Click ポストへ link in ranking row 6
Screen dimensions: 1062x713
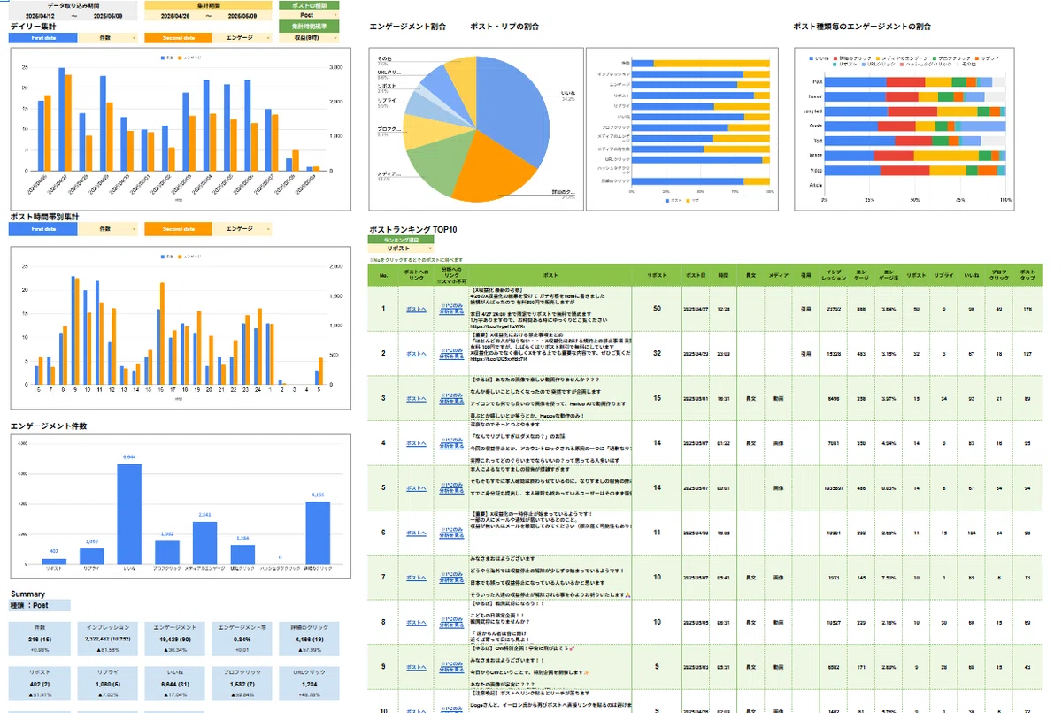(416, 533)
